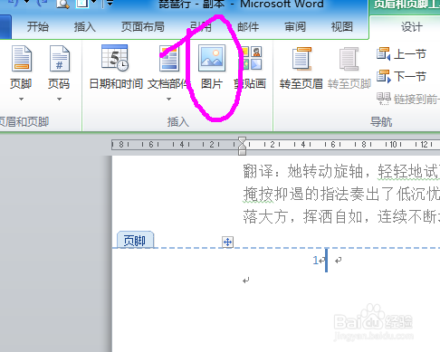Open the Footer (页脚) gallery icon
The image size is (440, 352).
(x=21, y=59)
